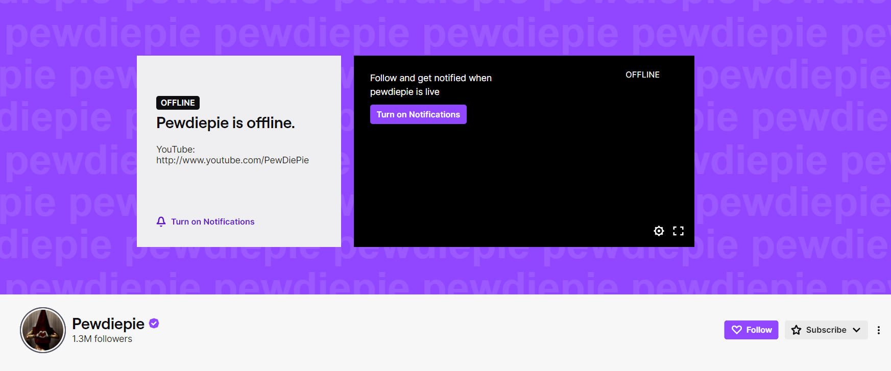Click the OFFLINE label in the player
Viewport: 891px width, 371px height.
click(642, 75)
